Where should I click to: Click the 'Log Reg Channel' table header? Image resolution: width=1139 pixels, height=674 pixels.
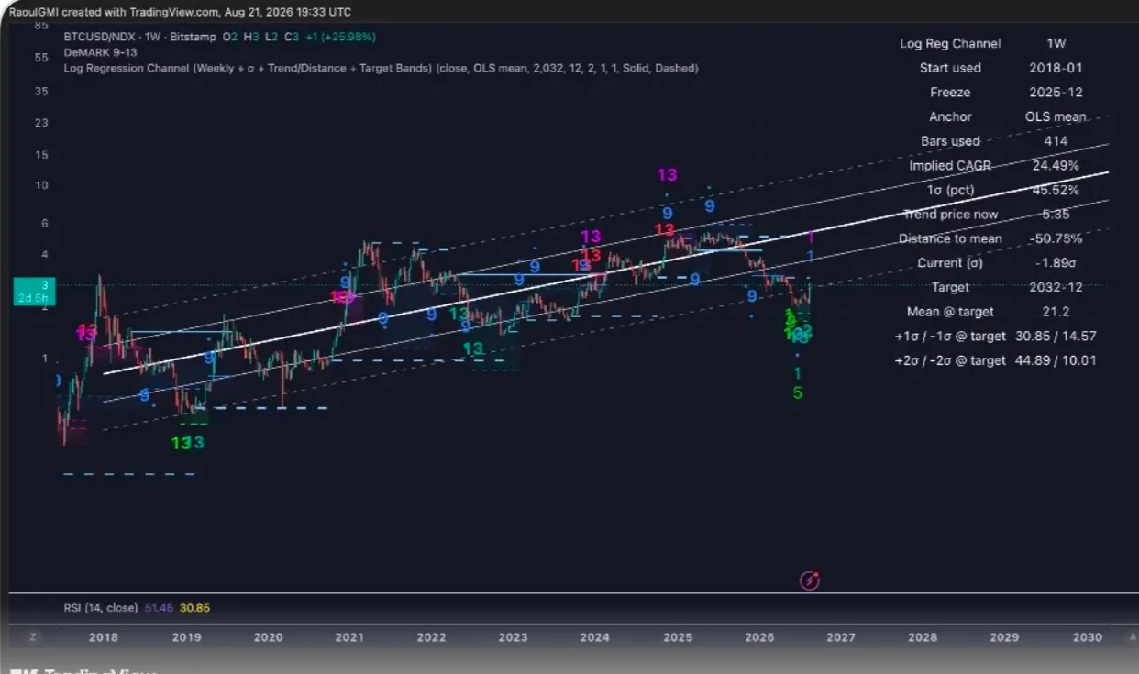[x=950, y=44]
